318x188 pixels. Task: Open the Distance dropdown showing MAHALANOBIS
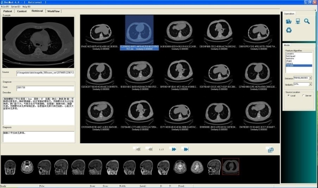310,78
